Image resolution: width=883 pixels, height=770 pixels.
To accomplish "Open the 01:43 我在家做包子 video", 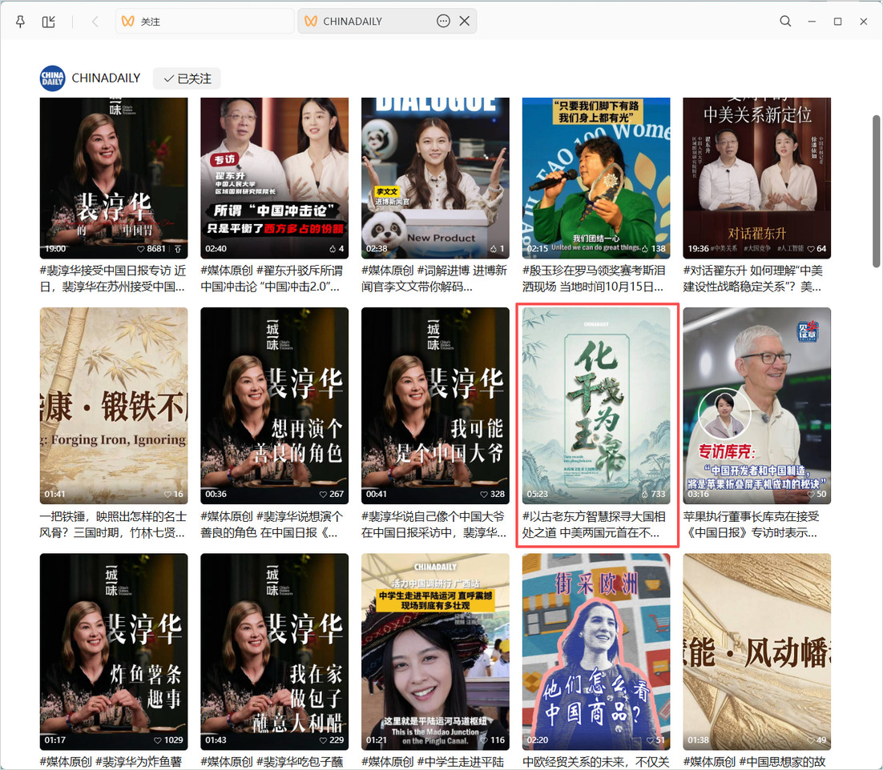I will [274, 652].
